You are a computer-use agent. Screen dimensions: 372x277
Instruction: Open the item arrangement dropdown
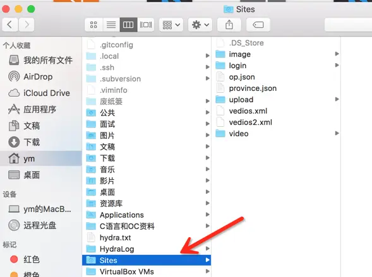point(171,25)
